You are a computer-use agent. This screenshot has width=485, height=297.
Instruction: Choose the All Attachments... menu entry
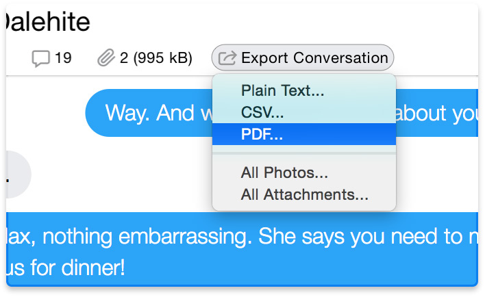(x=304, y=194)
